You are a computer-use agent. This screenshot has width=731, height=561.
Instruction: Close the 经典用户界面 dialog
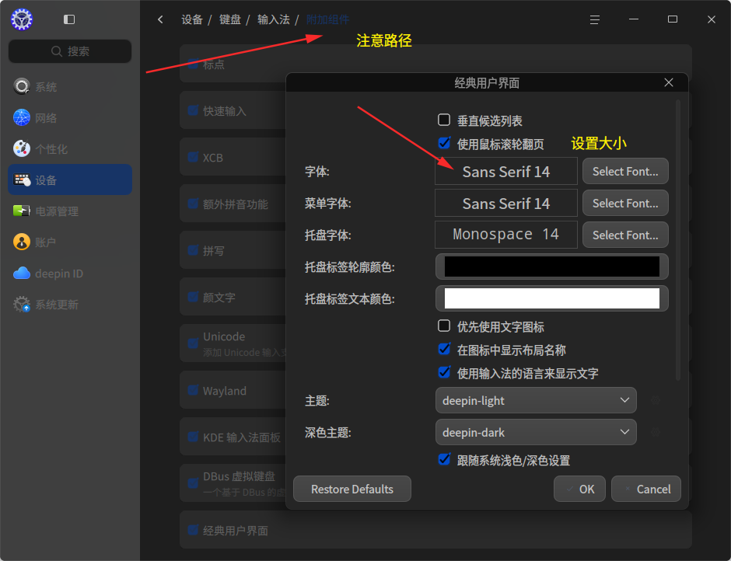[x=669, y=82]
